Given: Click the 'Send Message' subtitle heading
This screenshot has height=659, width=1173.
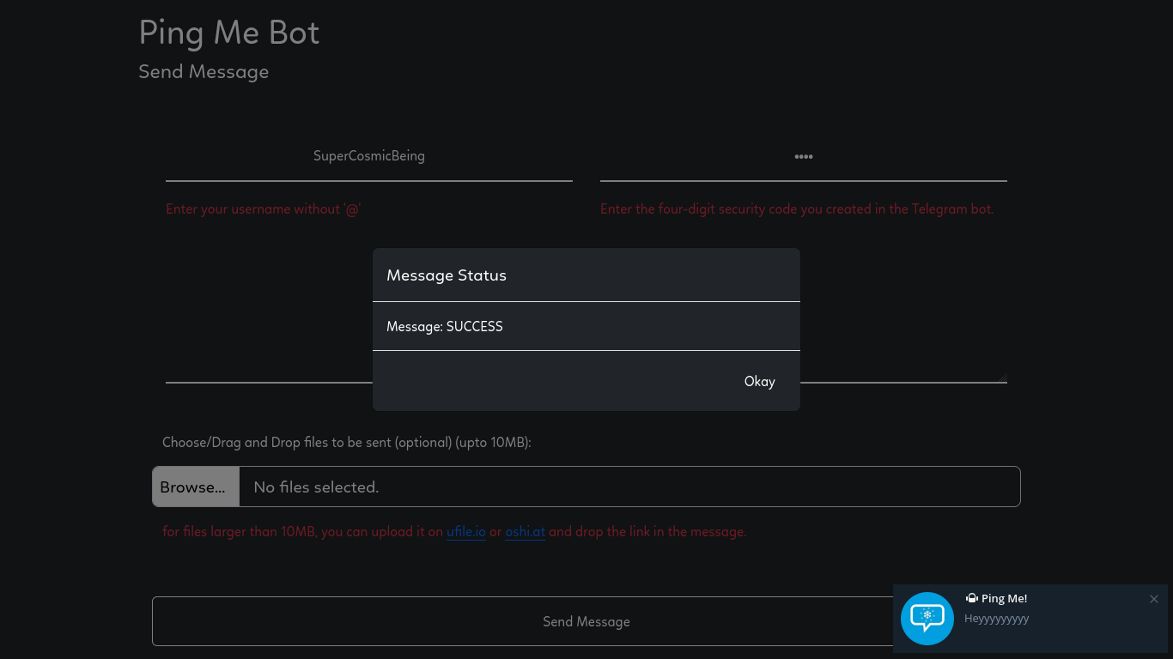Looking at the screenshot, I should point(204,71).
